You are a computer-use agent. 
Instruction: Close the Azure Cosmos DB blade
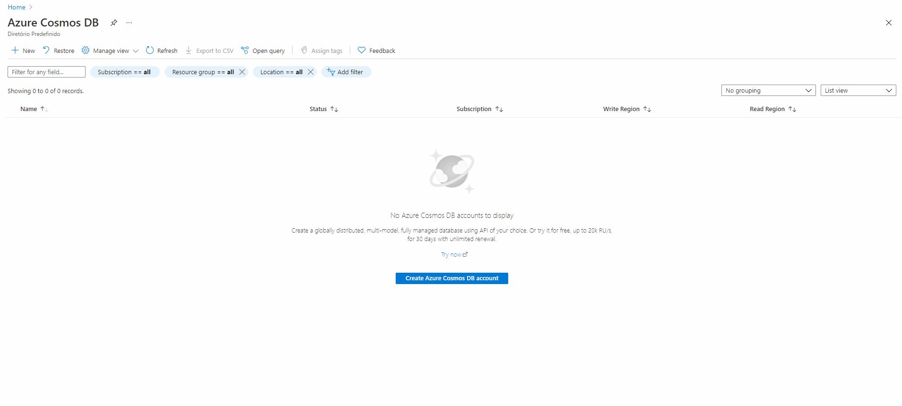[x=888, y=23]
